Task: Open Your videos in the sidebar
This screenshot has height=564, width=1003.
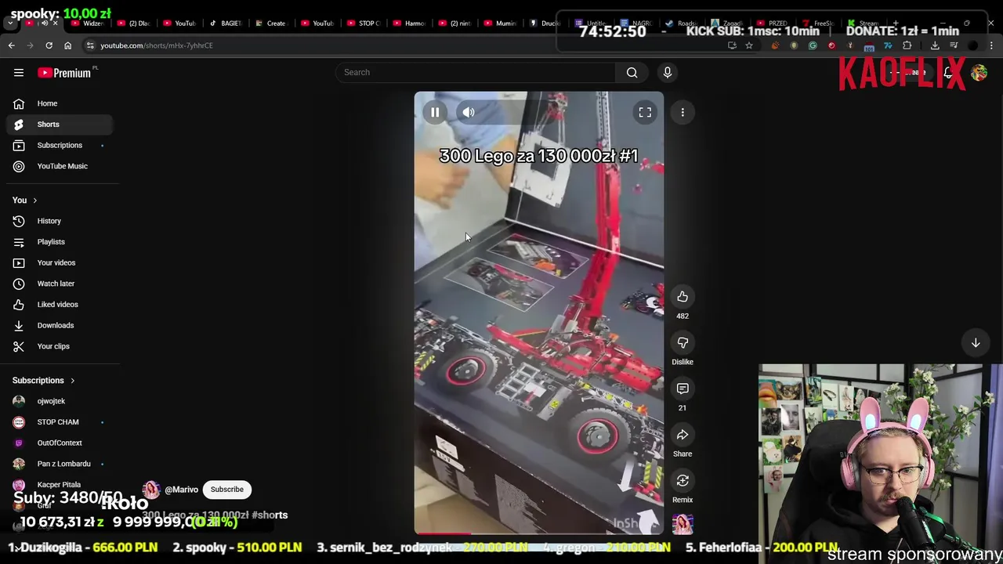Action: (60, 262)
